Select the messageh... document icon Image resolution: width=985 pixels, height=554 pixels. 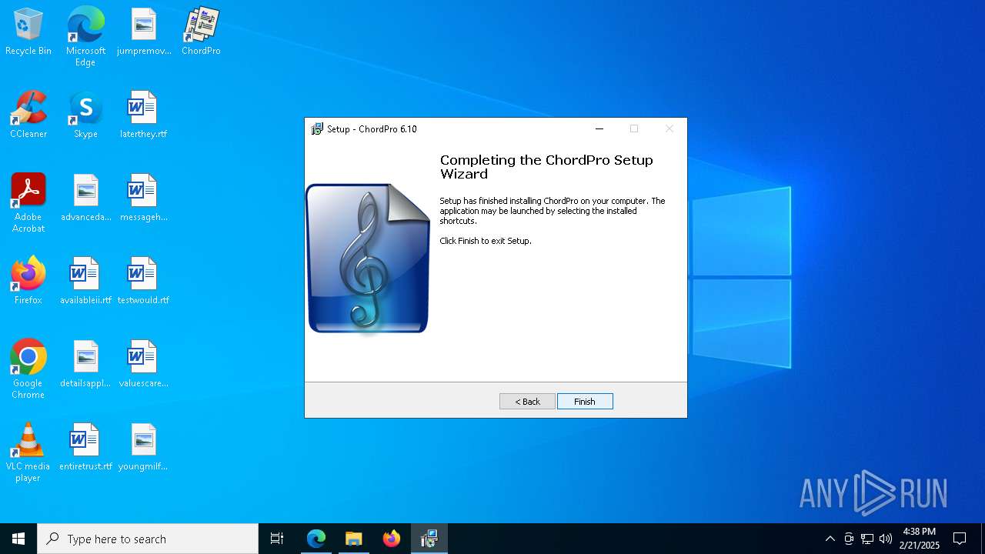pyautogui.click(x=144, y=199)
